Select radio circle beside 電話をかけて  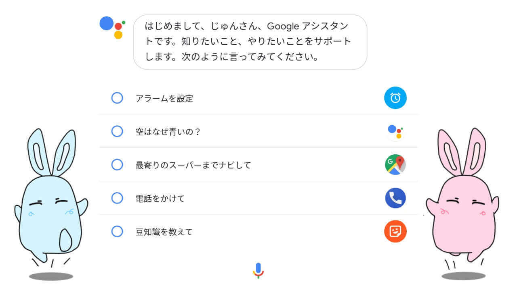pyautogui.click(x=117, y=198)
